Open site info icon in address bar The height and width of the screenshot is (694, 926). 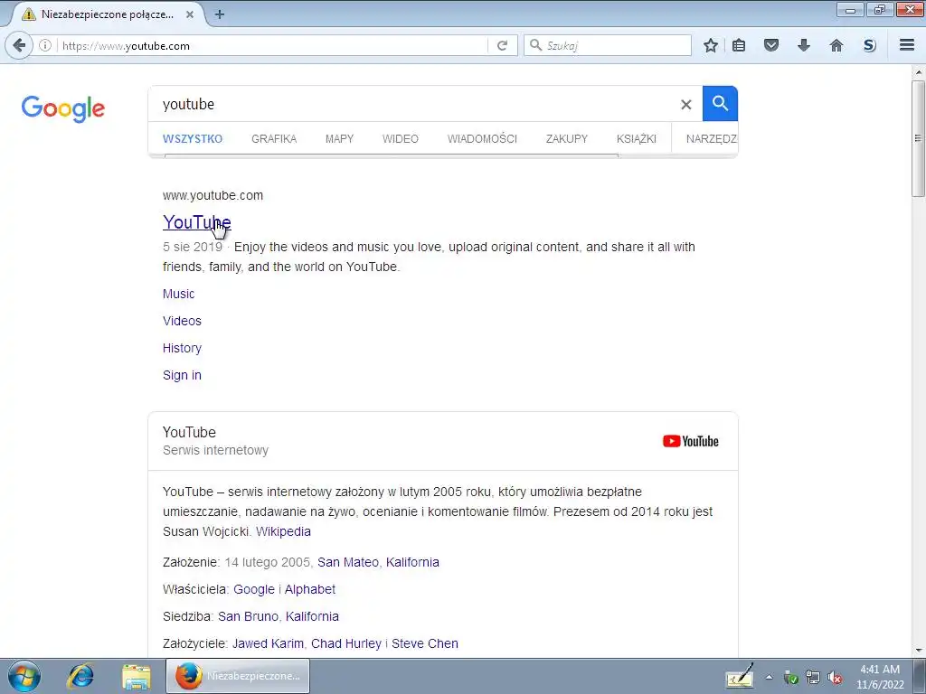pos(45,45)
